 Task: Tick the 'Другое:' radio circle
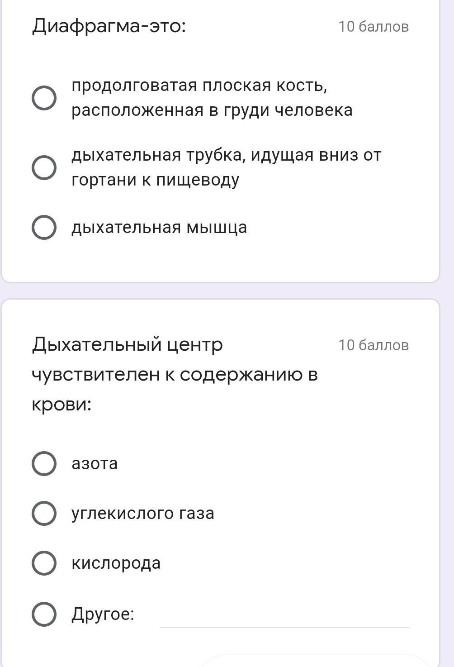coord(44,614)
